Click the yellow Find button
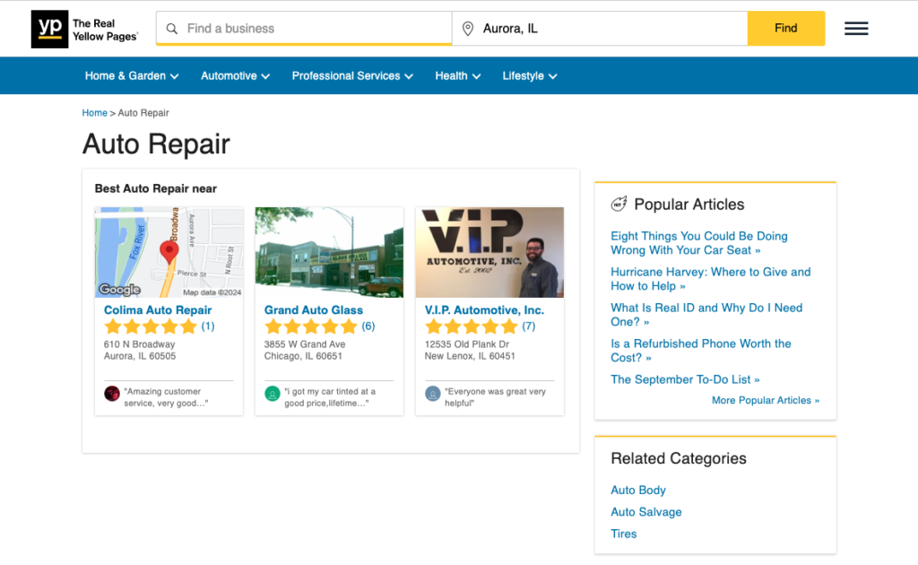Image resolution: width=918 pixels, height=565 pixels. [785, 28]
